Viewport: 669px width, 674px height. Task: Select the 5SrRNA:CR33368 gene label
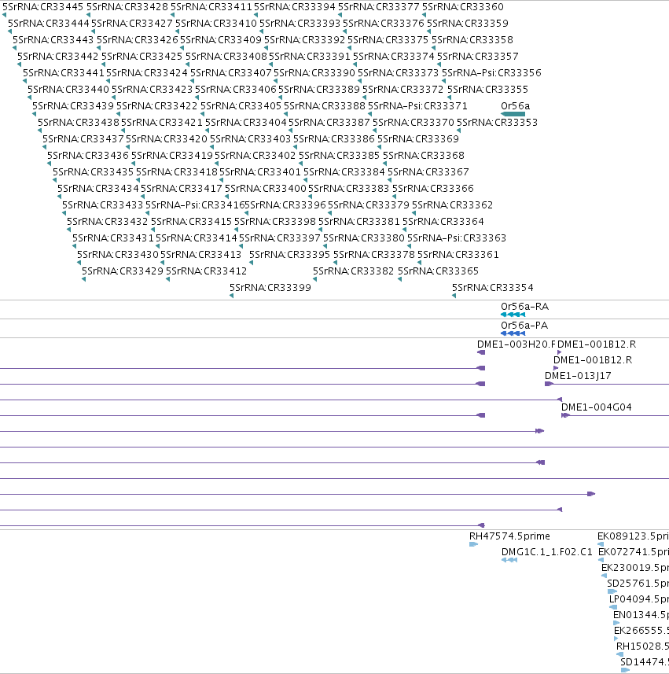424,156
